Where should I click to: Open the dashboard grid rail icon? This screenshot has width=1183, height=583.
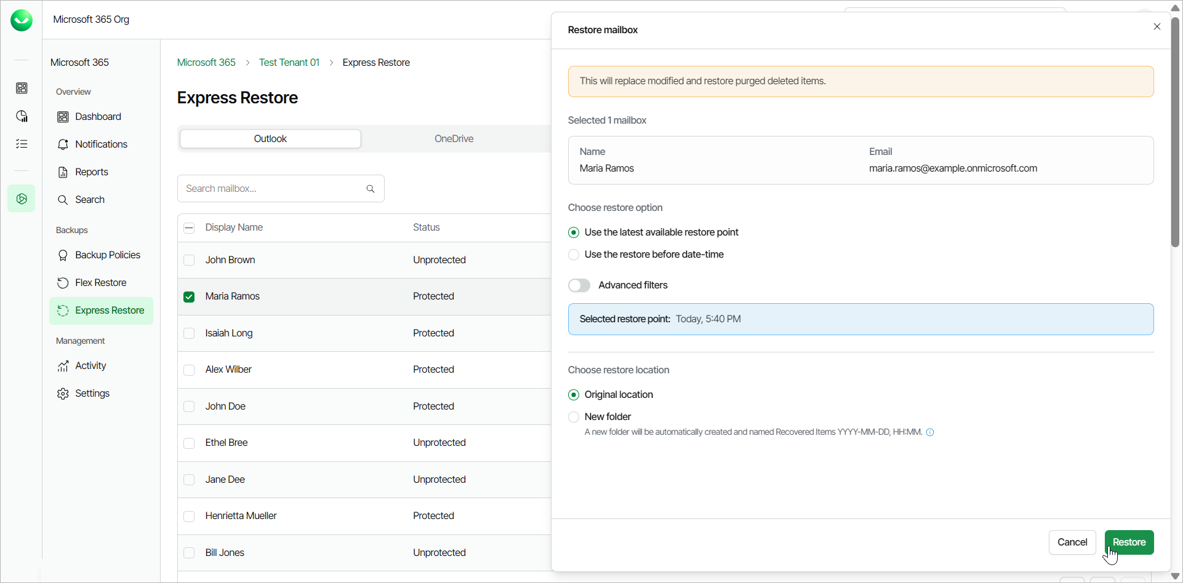coord(22,88)
